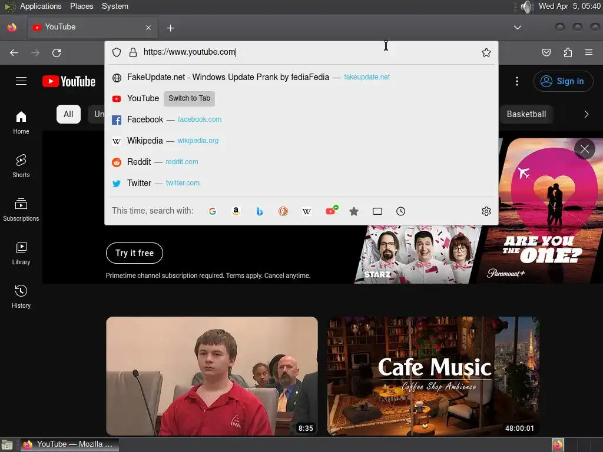
Task: Expand the list all tabs chevron
Action: (x=518, y=27)
